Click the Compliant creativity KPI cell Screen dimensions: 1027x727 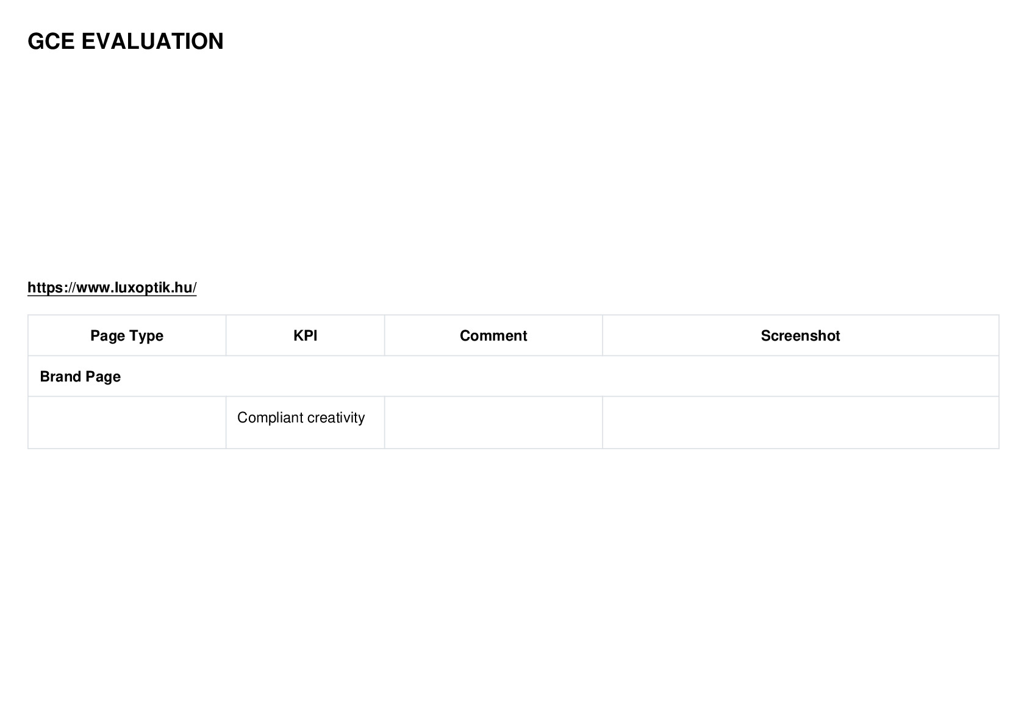click(x=305, y=422)
